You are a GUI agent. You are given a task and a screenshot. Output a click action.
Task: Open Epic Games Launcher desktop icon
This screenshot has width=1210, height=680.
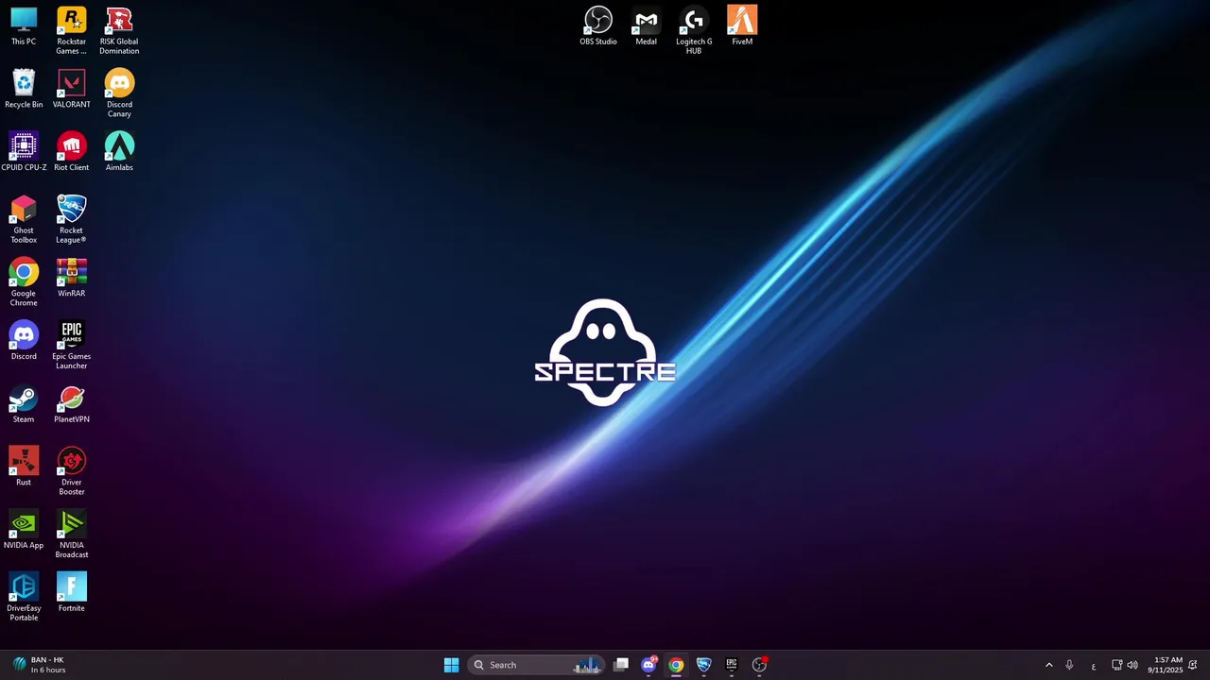click(71, 346)
